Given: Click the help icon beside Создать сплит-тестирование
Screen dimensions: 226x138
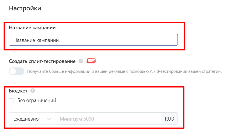Looking at the screenshot, I should (x=81, y=61).
